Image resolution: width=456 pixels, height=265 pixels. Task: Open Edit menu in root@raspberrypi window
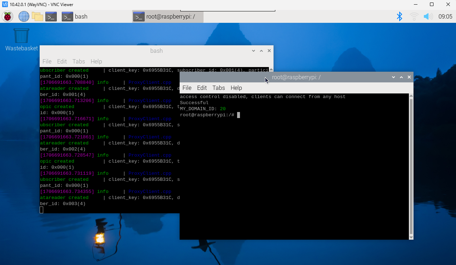[202, 88]
